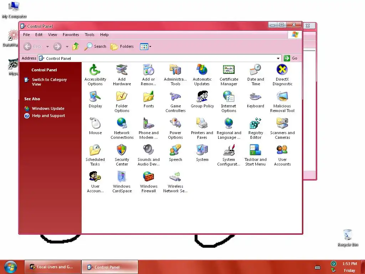Open the View menu
This screenshot has height=274, width=365.
click(x=52, y=35)
